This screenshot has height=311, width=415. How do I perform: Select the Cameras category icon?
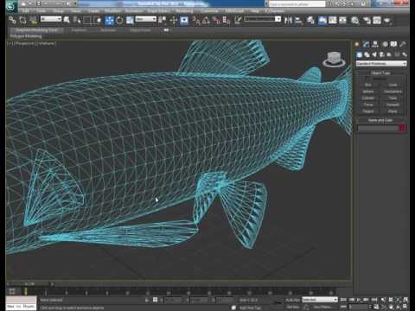[382, 54]
